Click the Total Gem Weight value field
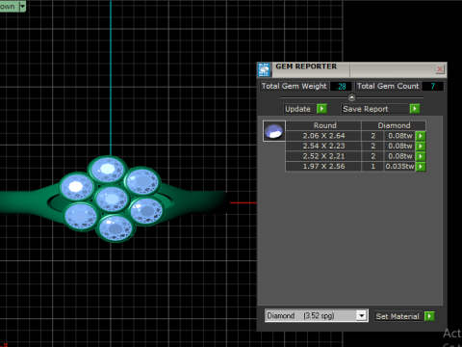The height and width of the screenshot is (347, 462). 341,87
